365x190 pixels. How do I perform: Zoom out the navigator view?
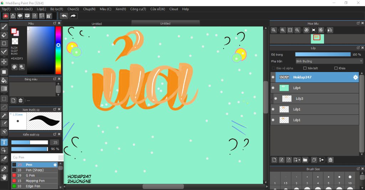[297, 30]
